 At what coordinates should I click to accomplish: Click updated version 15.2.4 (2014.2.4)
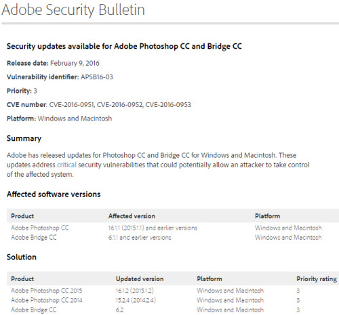click(136, 300)
